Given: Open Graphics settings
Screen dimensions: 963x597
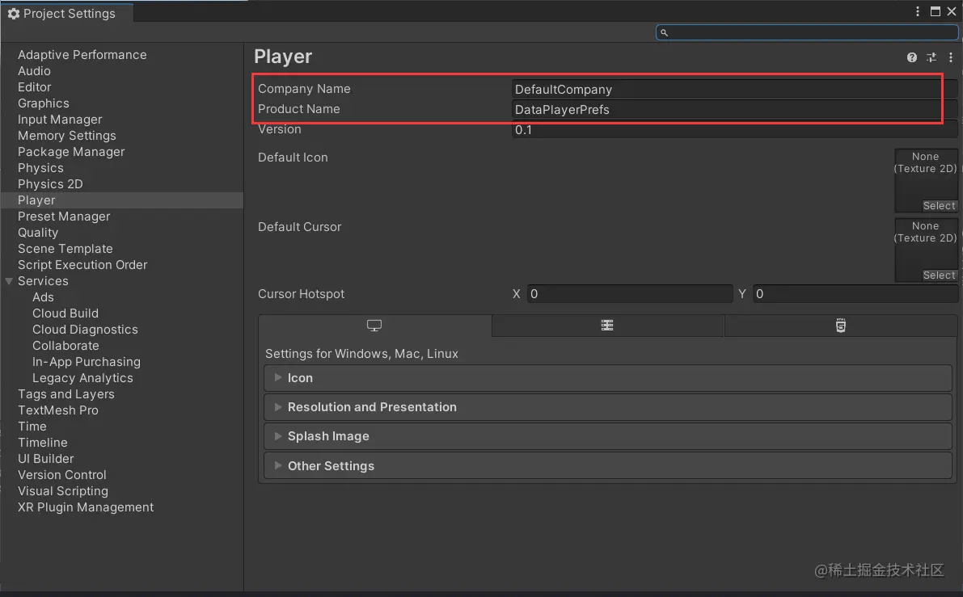Looking at the screenshot, I should click(x=44, y=103).
